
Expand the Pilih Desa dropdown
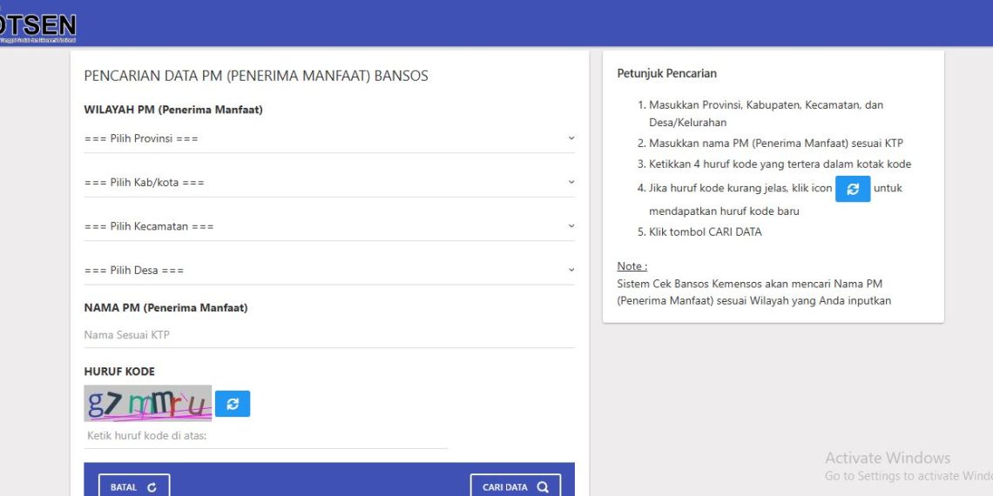pyautogui.click(x=329, y=271)
